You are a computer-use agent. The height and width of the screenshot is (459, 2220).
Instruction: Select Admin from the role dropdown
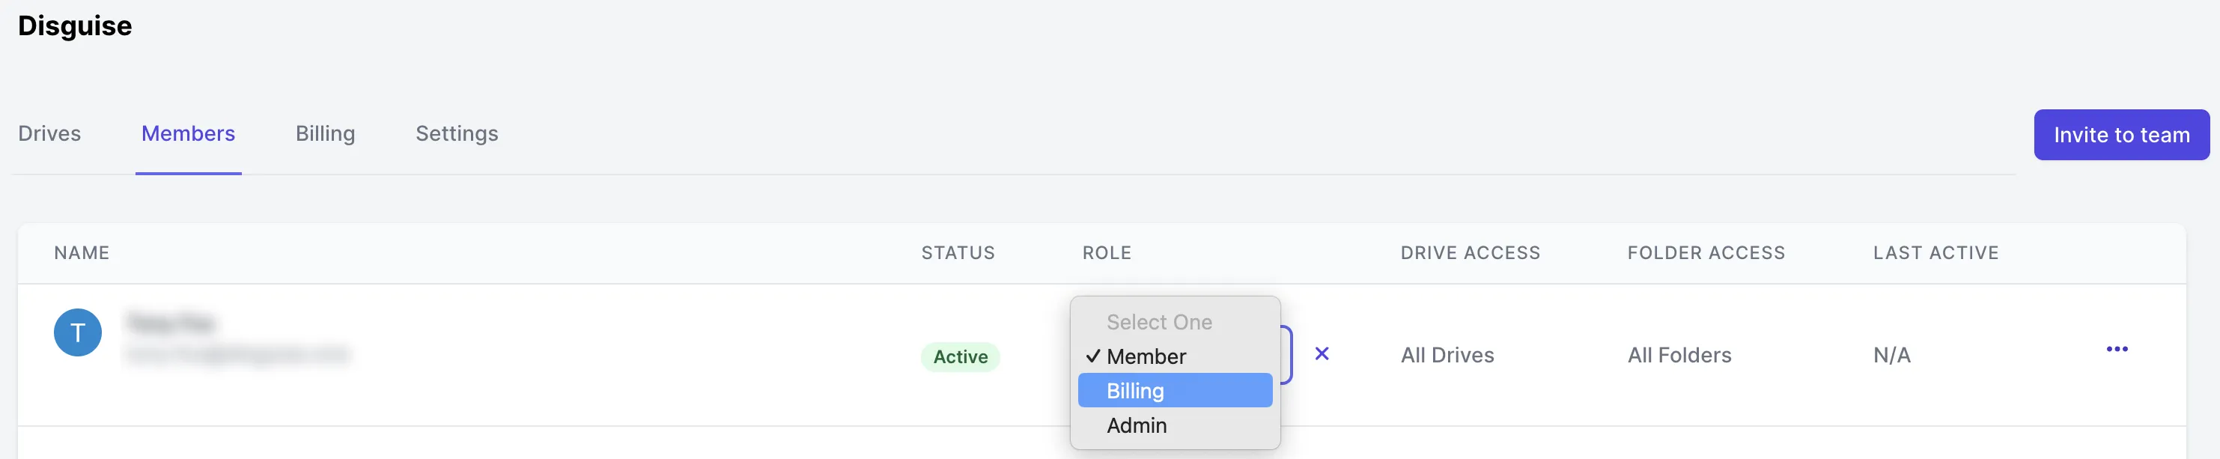click(x=1137, y=425)
